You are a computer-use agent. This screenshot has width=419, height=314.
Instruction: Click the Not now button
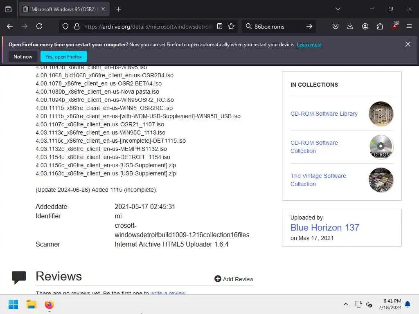click(23, 56)
